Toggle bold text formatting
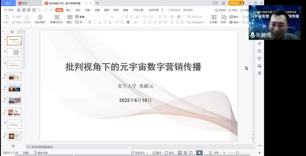This screenshot has height=156, width=306. coord(90,22)
